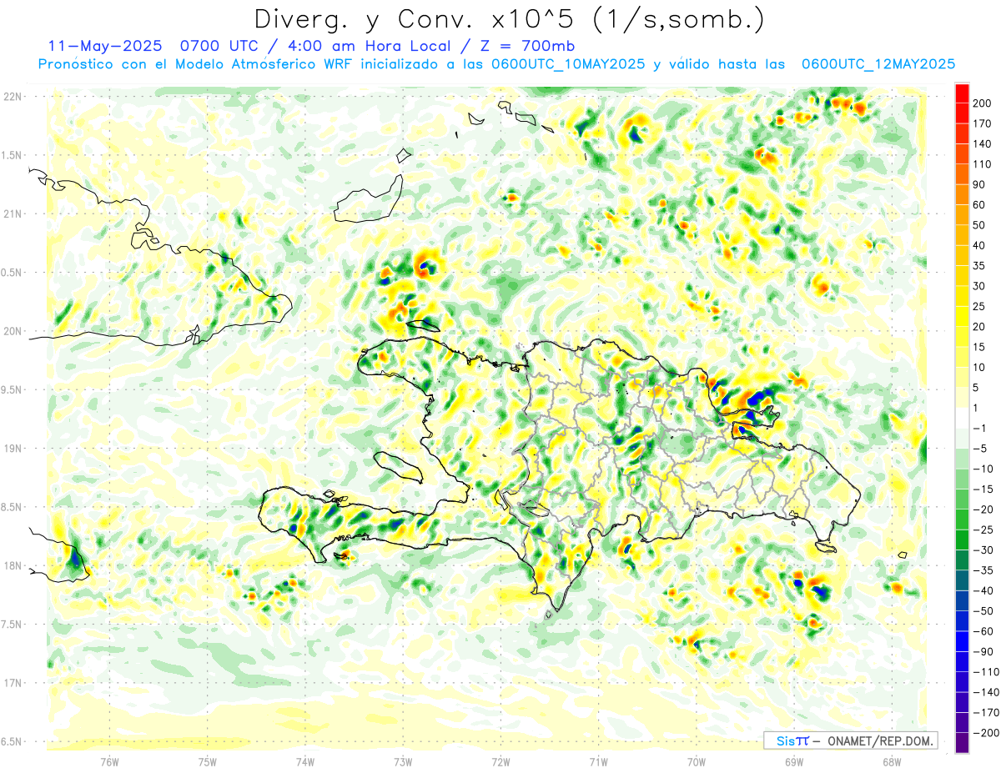Click the "0.5N" latitude label
1001x773 pixels.
(13, 273)
